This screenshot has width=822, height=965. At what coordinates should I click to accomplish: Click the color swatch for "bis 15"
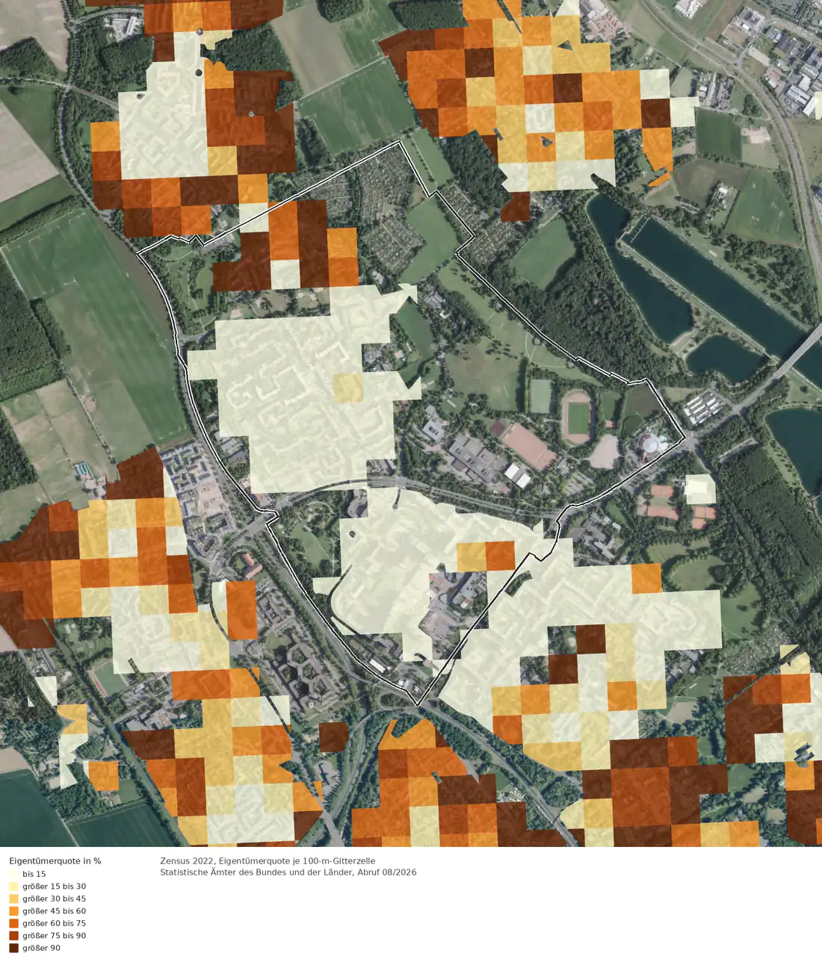point(13,874)
